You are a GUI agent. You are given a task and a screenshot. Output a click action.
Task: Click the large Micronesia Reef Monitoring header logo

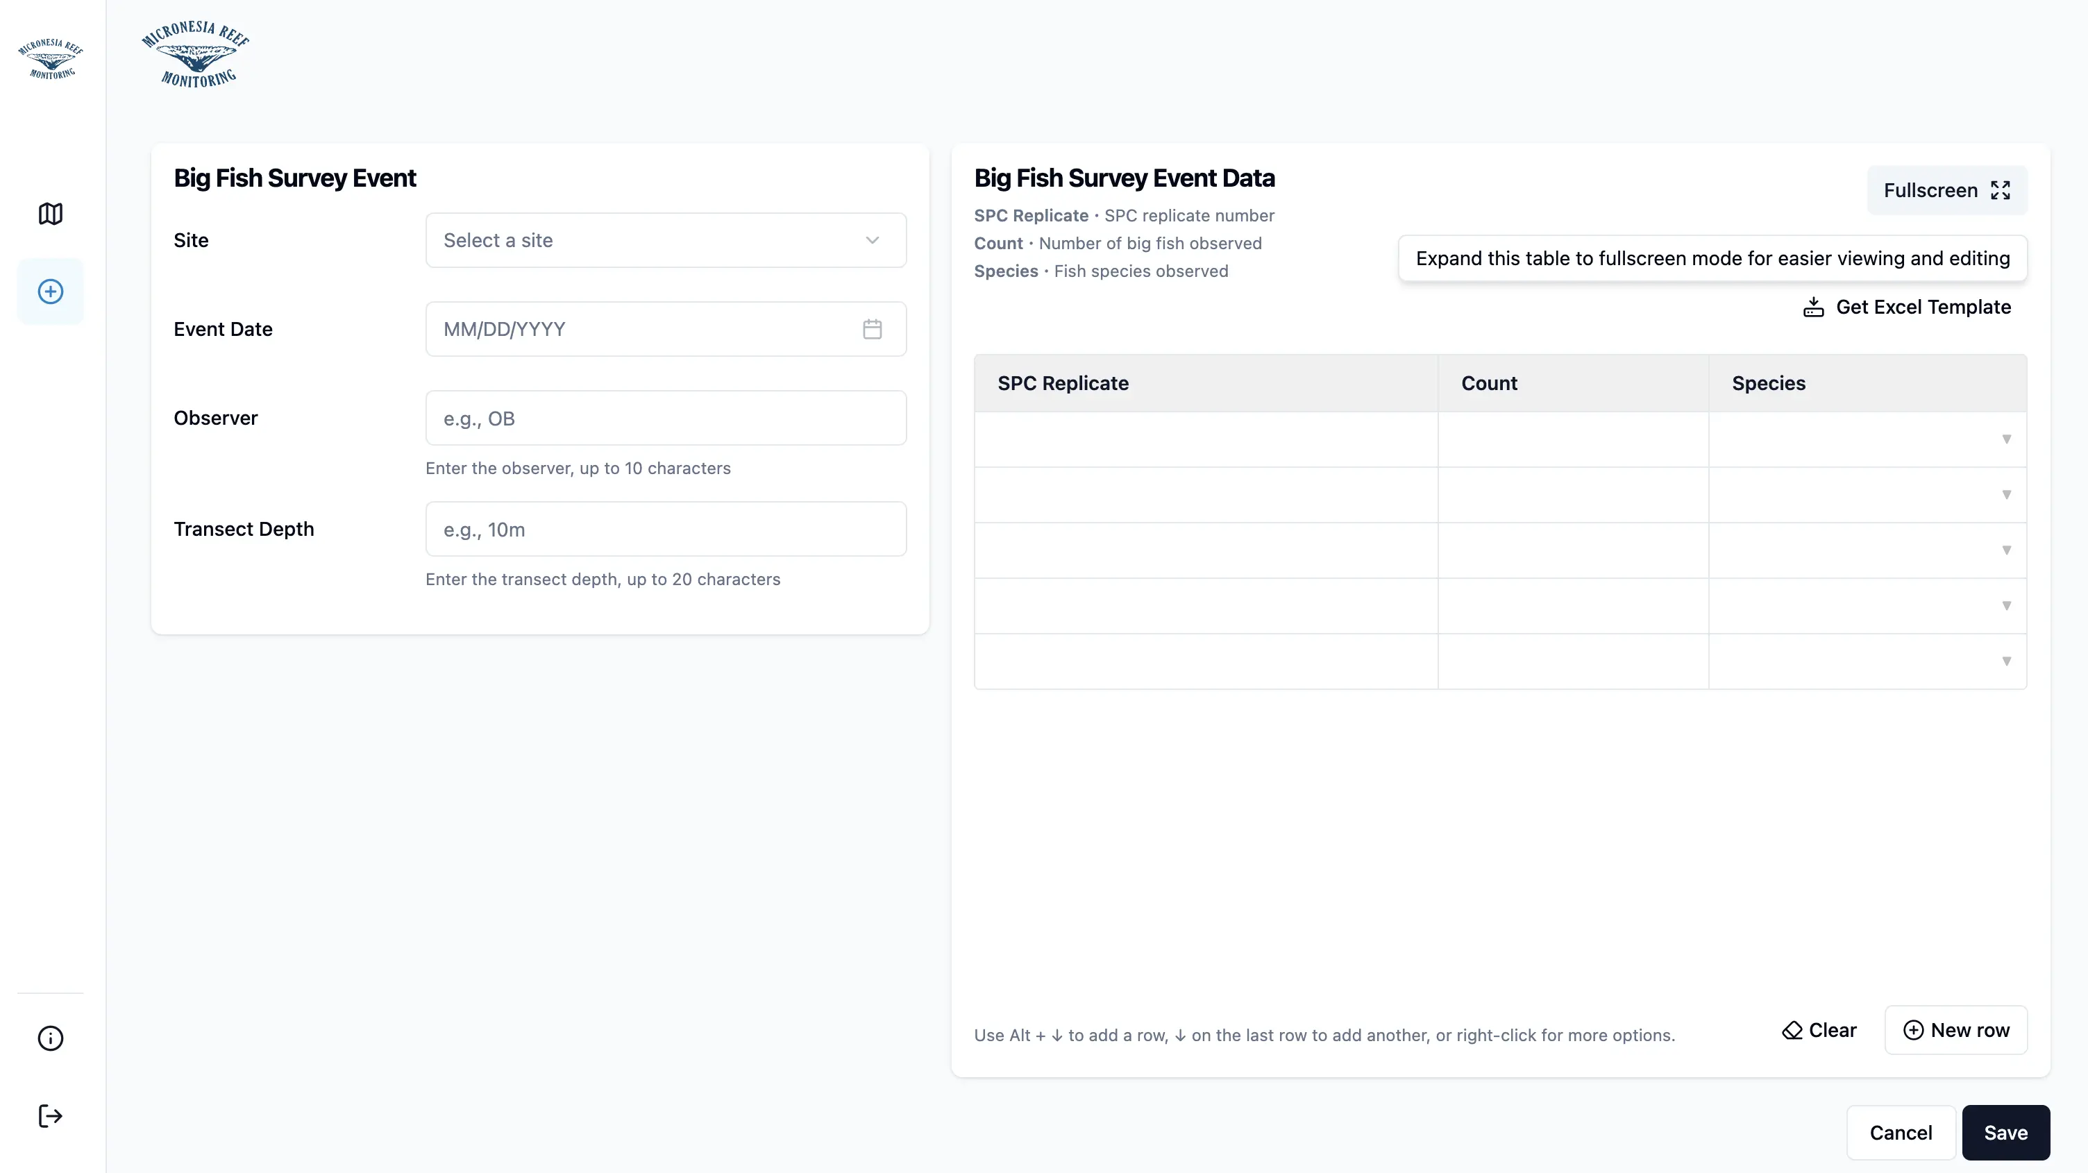pos(195,53)
